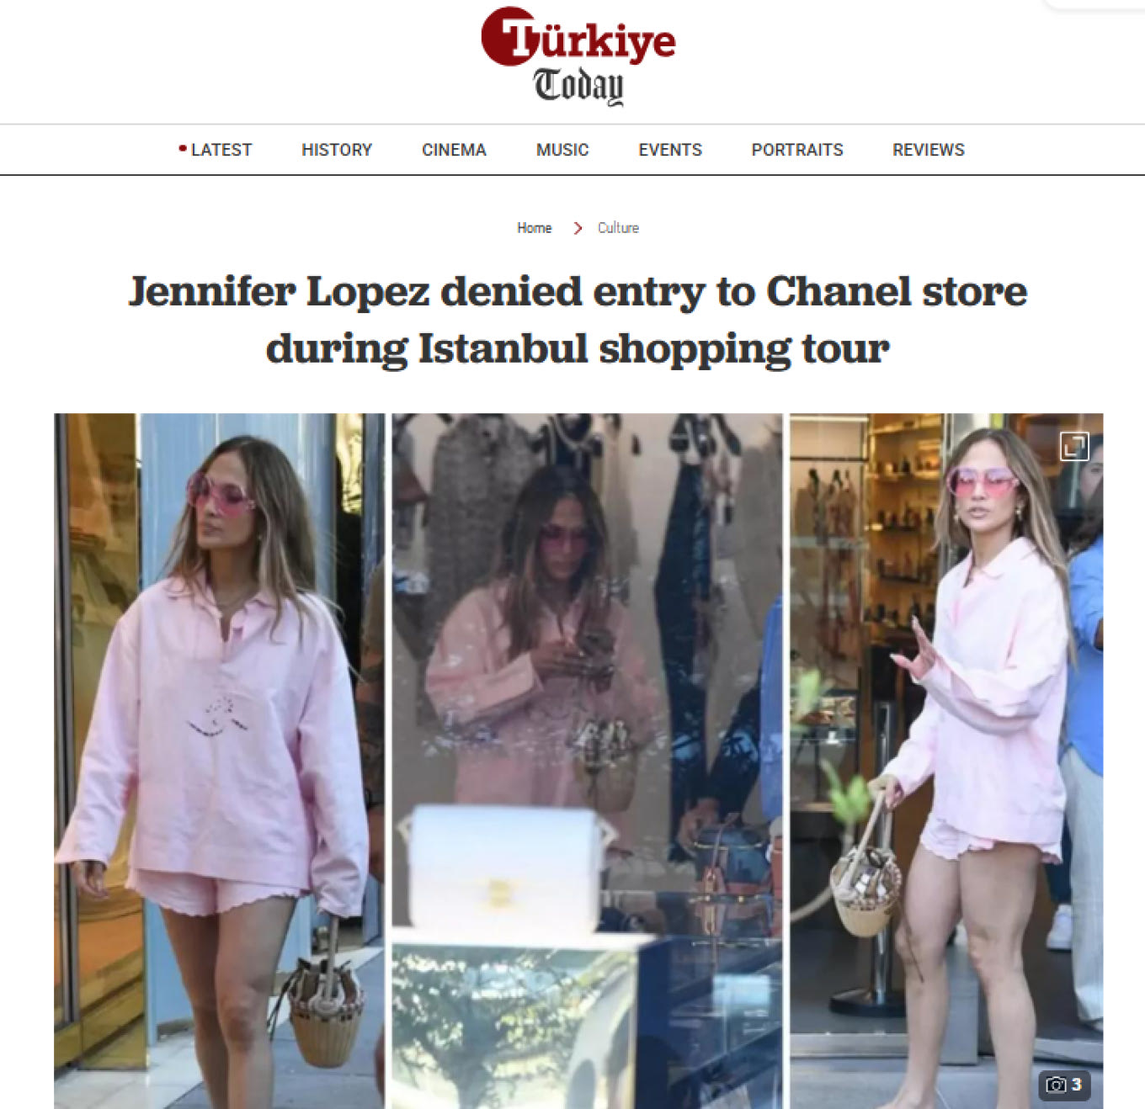Click the Culture breadcrumb link

pyautogui.click(x=618, y=228)
